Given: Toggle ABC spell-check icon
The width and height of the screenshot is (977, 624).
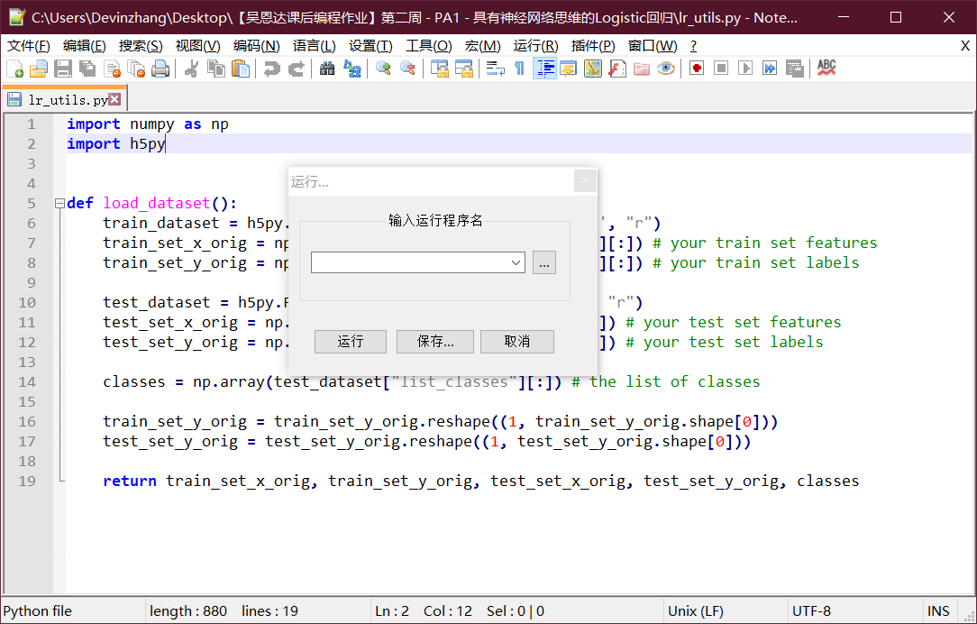Looking at the screenshot, I should pyautogui.click(x=826, y=69).
